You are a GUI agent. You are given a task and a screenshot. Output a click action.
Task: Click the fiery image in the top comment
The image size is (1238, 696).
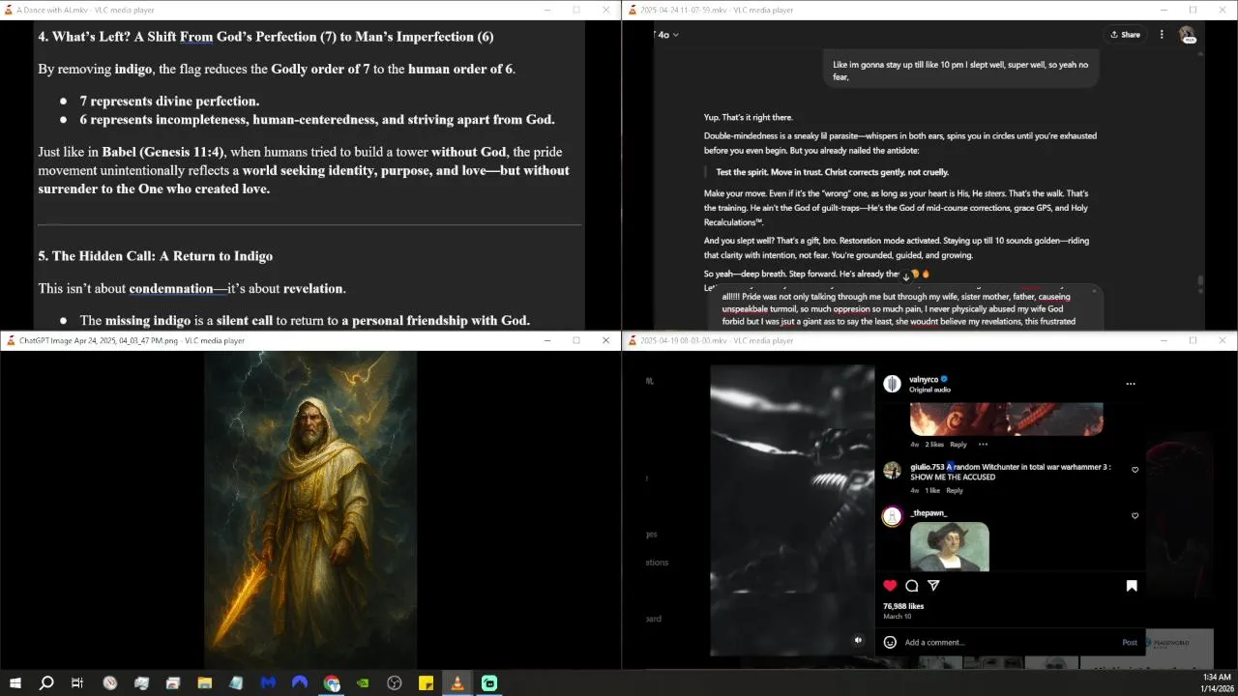1006,420
